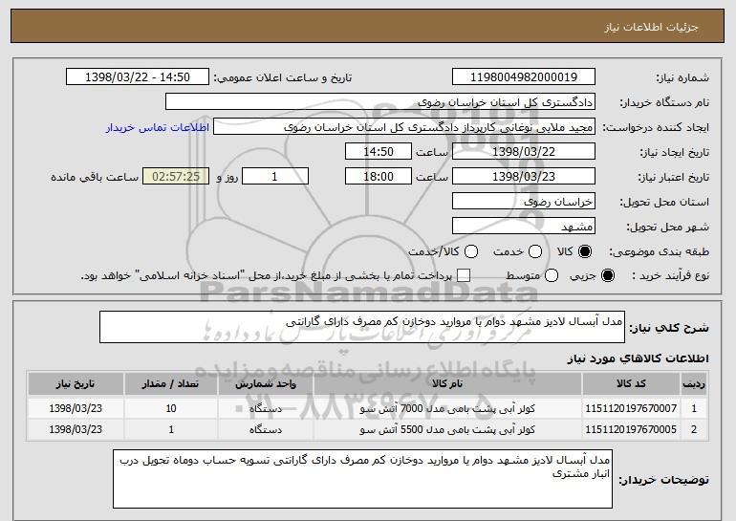Image resolution: width=736 pixels, height=521 pixels.
Task: Click the جزئیات اطلاعات نیاز header title
Action: click(651, 27)
